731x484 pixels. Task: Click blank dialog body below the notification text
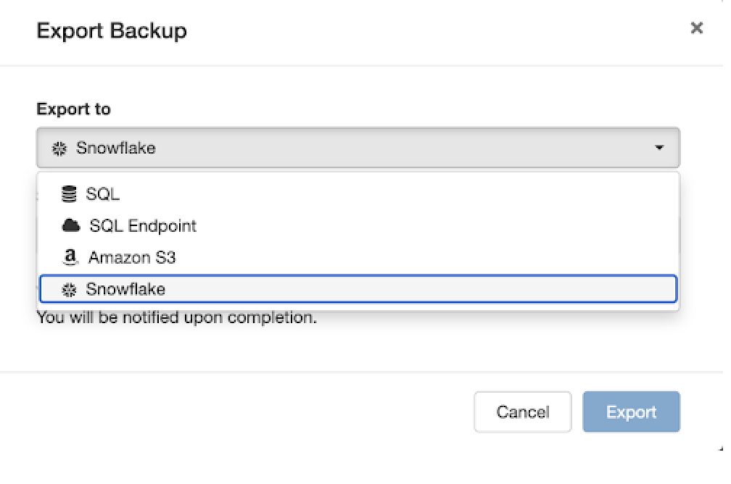pos(358,348)
